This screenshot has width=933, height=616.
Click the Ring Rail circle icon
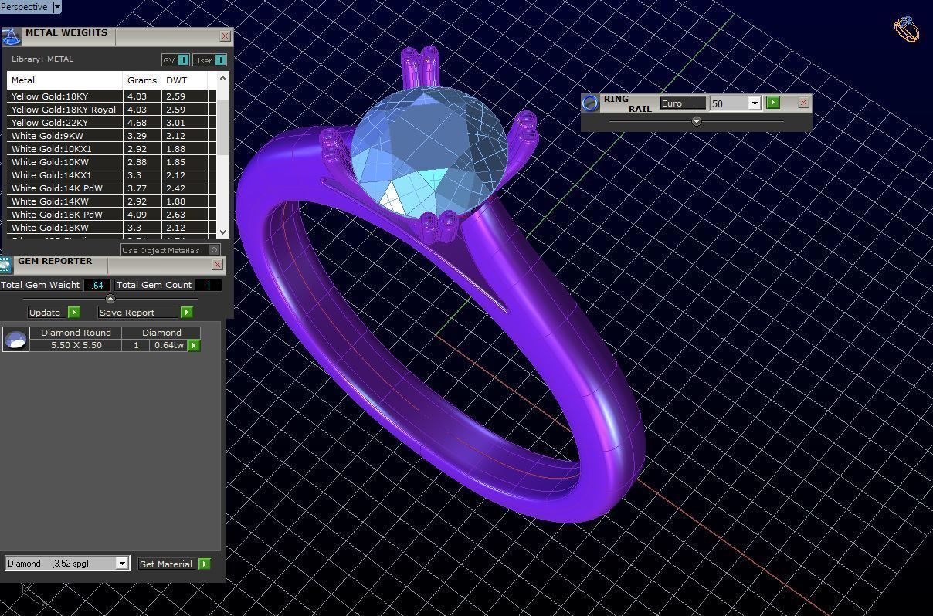tap(591, 103)
